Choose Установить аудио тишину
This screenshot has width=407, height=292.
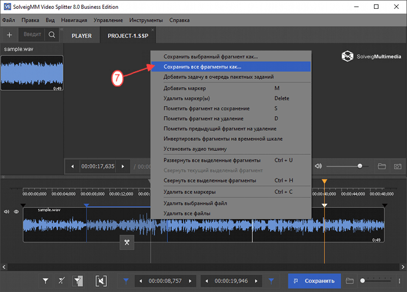pyautogui.click(x=231, y=149)
